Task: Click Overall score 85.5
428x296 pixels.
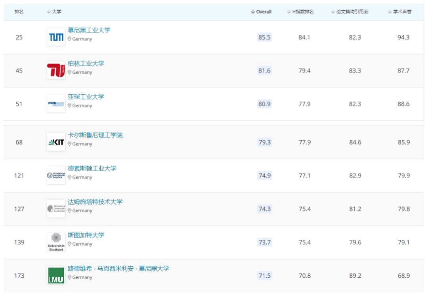Action: [264, 37]
